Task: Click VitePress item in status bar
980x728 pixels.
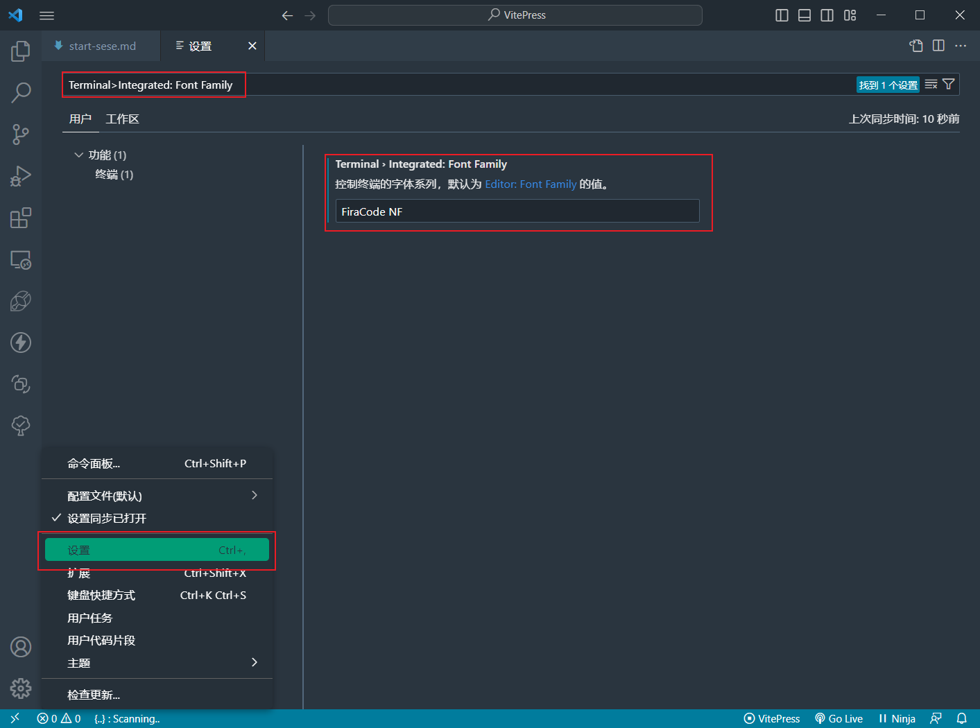Action: point(772,718)
